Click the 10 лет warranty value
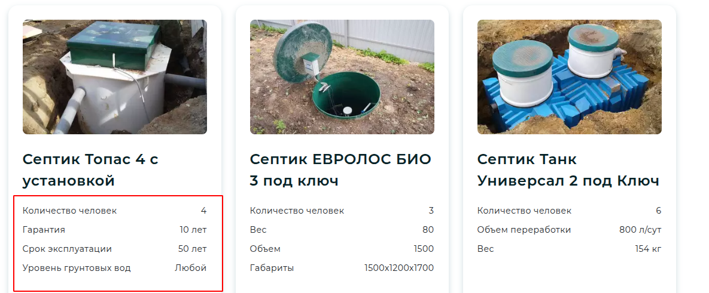 click(193, 229)
